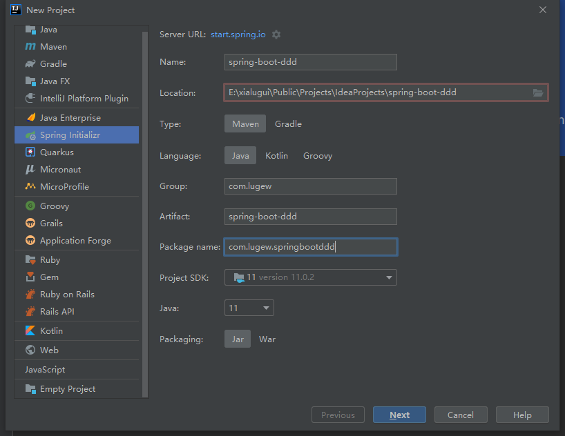Choose the Micronaut mu icon
Image resolution: width=565 pixels, height=436 pixels.
30,169
